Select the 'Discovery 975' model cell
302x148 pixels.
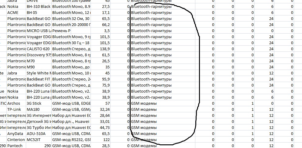39,55
